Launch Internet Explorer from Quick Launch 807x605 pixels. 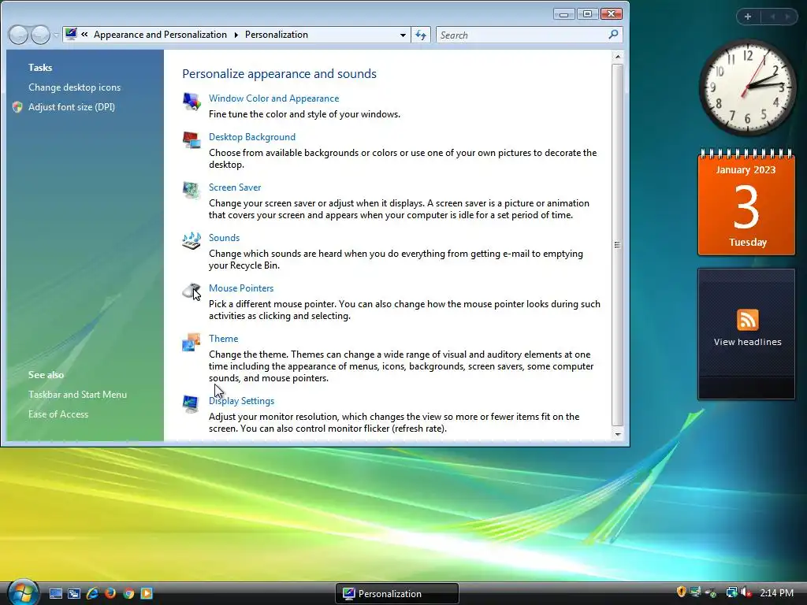93,593
